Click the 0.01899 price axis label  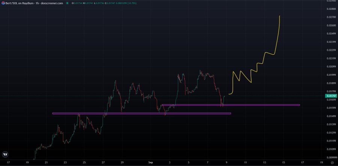pos(332,83)
